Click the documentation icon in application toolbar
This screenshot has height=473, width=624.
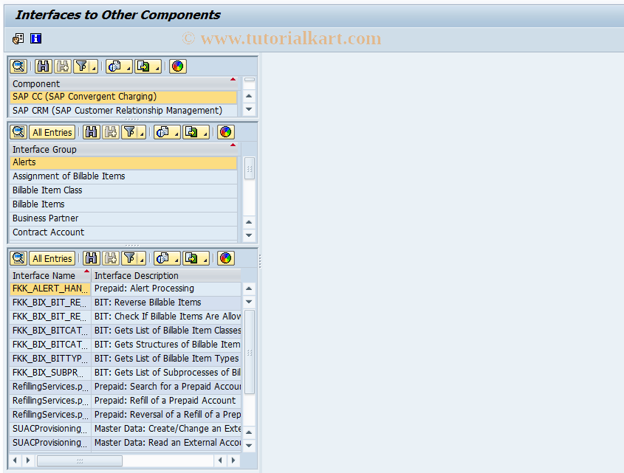coord(18,38)
